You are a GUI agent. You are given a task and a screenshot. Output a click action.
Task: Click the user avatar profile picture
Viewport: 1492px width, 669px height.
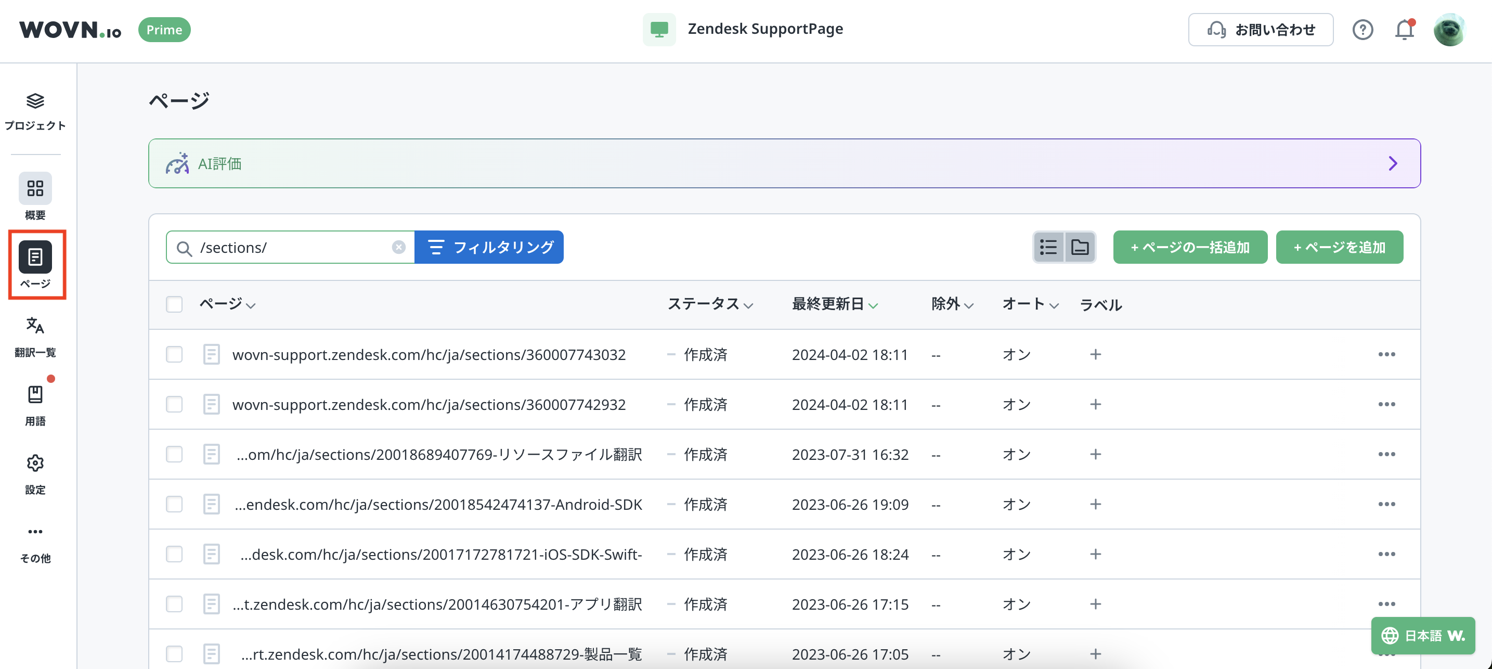tap(1449, 30)
